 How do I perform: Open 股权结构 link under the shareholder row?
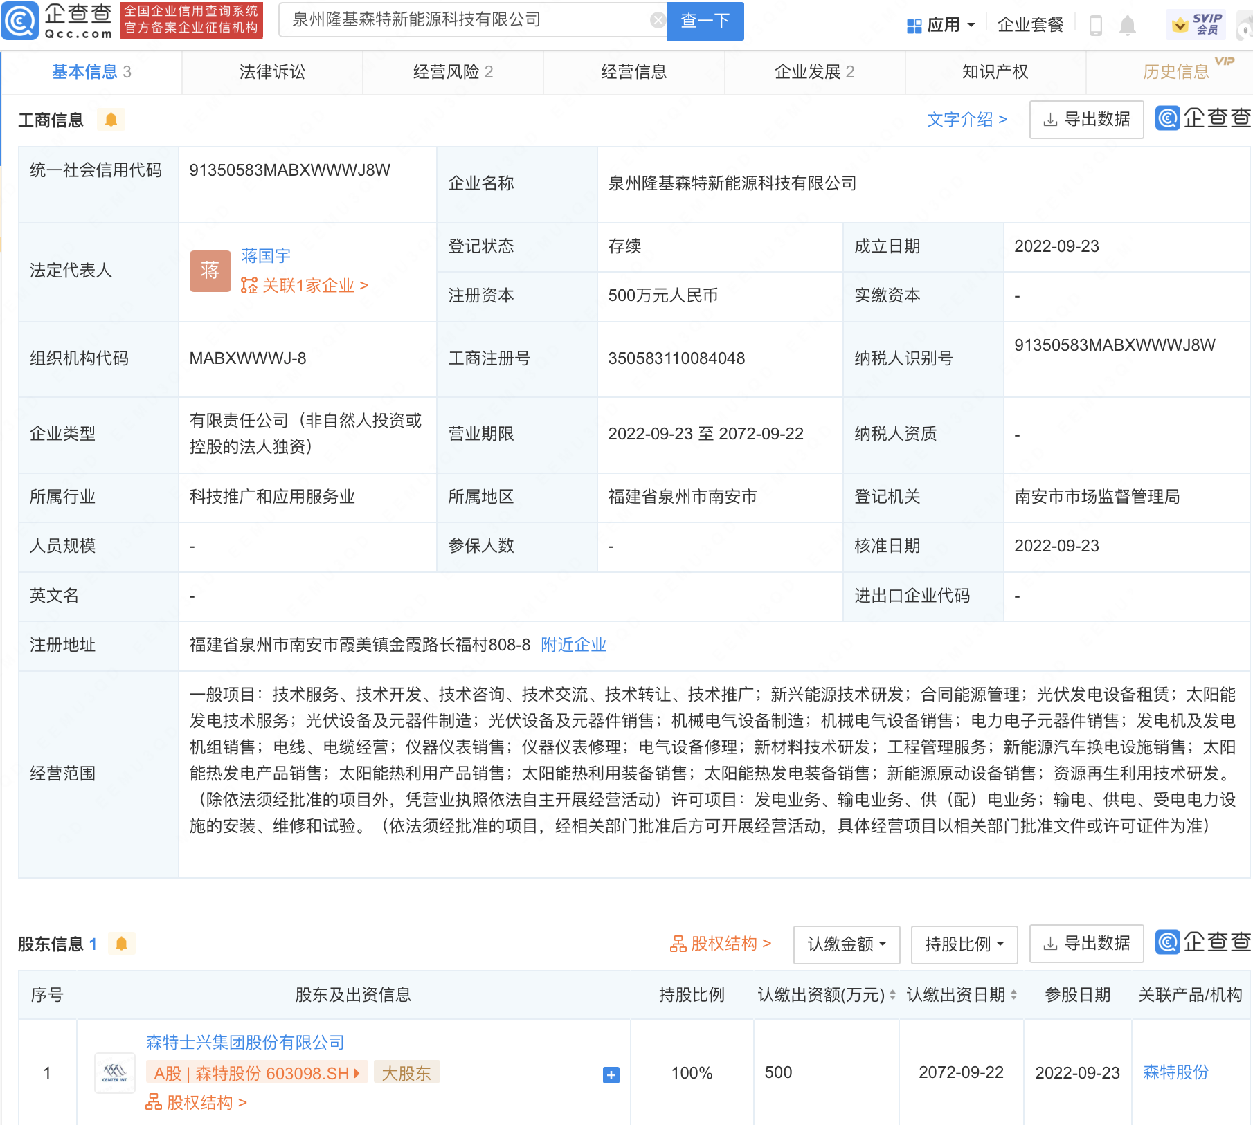196,1103
